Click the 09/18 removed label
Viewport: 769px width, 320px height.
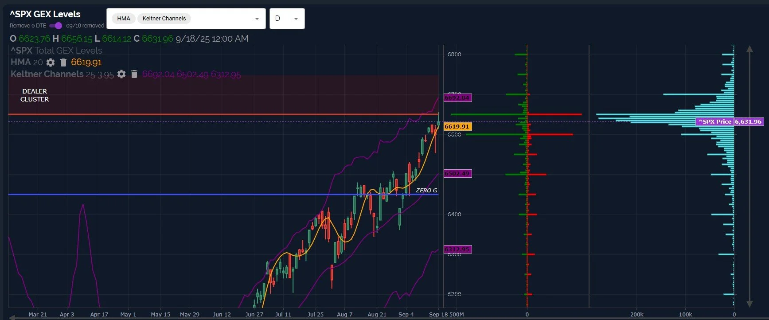pos(85,26)
